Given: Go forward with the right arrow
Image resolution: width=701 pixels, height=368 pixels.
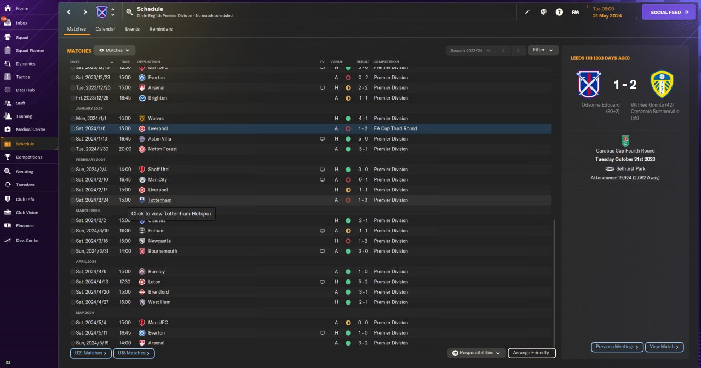Looking at the screenshot, I should 85,12.
